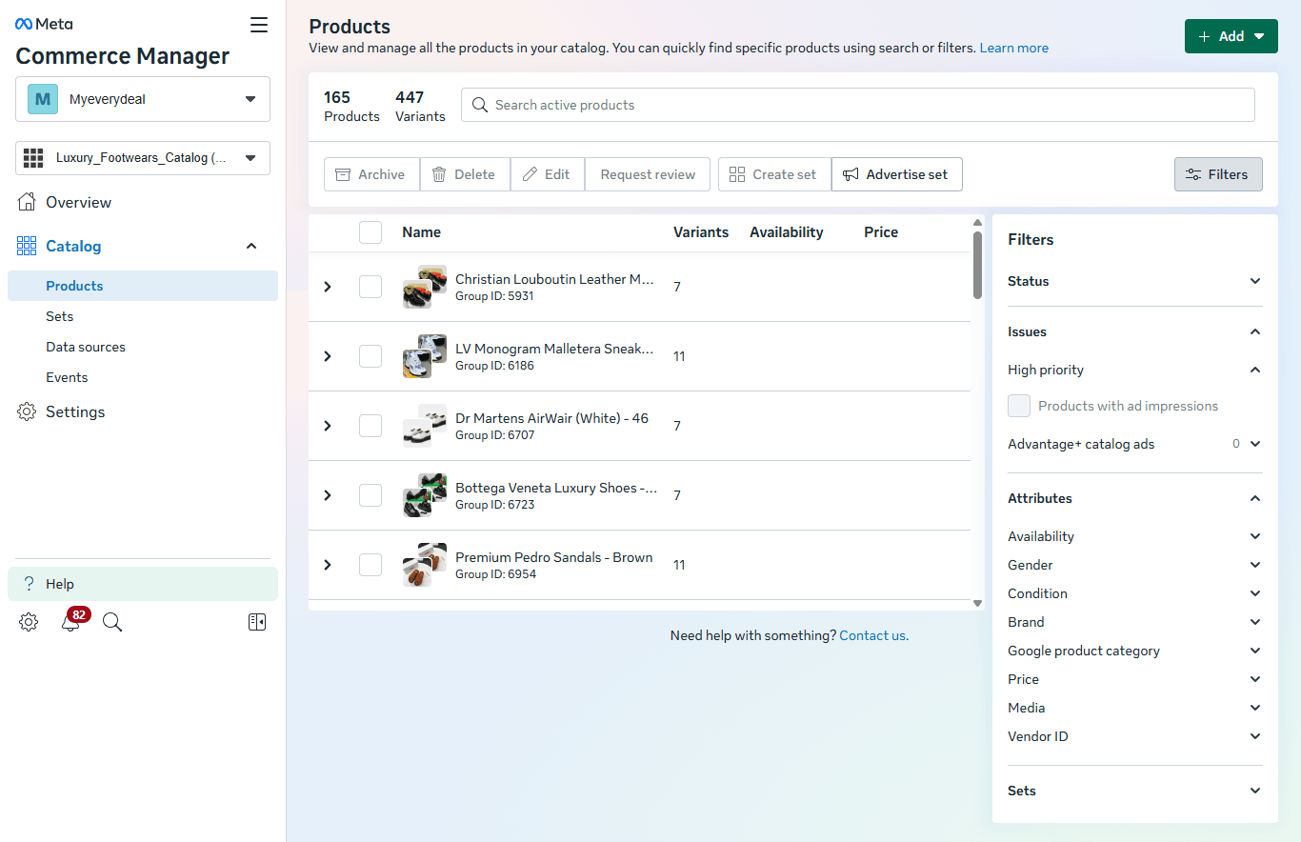Collapse the Issues filter section
Viewport: 1301px width, 842px height.
(1255, 331)
